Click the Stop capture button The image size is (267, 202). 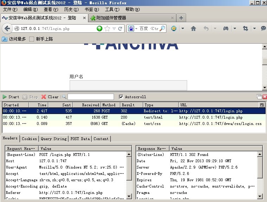click(30, 97)
